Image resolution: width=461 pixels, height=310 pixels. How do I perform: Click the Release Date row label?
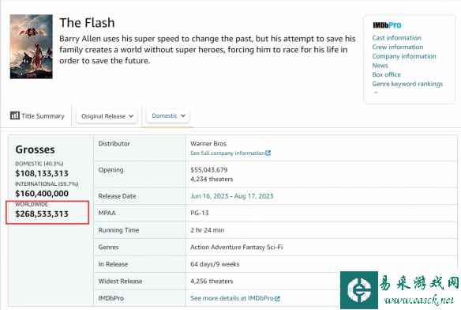tap(117, 196)
